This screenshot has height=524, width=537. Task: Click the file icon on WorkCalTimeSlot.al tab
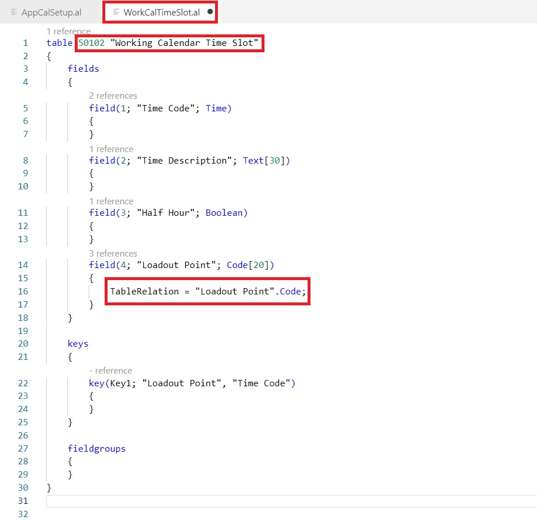point(117,12)
